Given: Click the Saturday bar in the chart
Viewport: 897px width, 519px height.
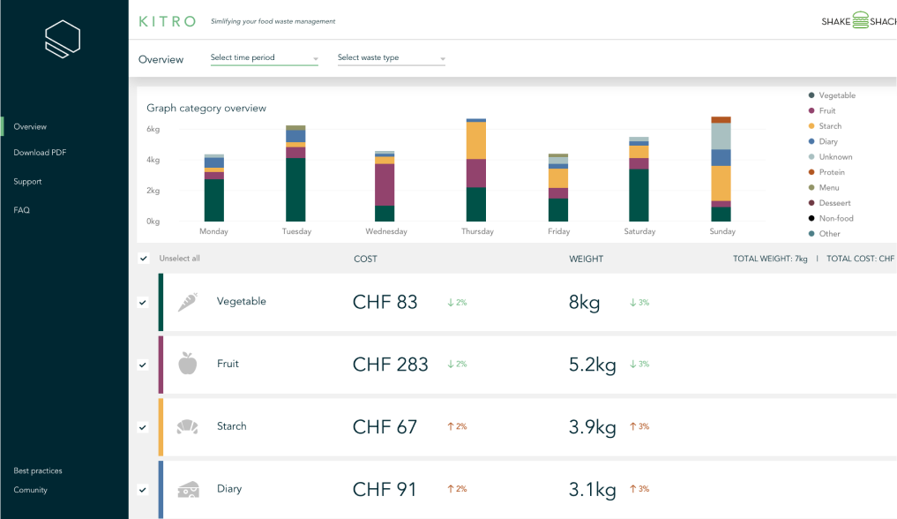Looking at the screenshot, I should [639, 179].
